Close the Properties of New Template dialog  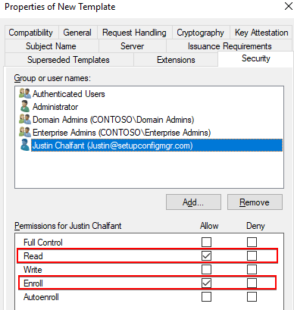pos(288,7)
